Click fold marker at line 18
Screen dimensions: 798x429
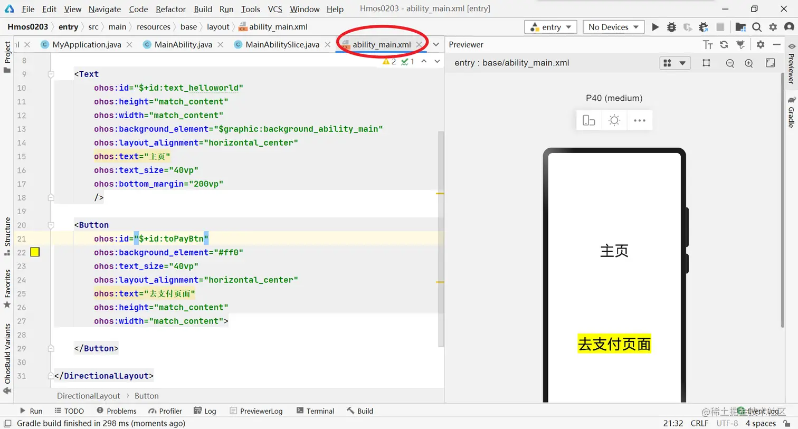click(51, 198)
